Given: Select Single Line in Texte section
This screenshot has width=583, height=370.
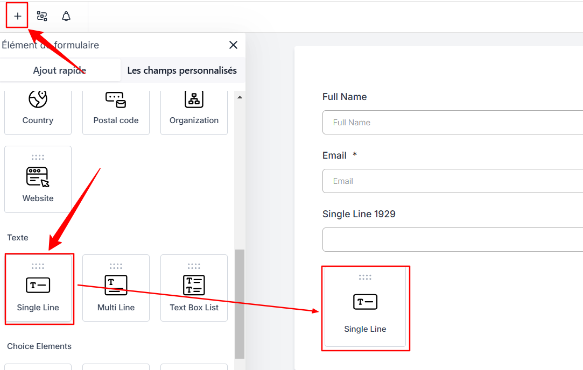Looking at the screenshot, I should (38, 289).
